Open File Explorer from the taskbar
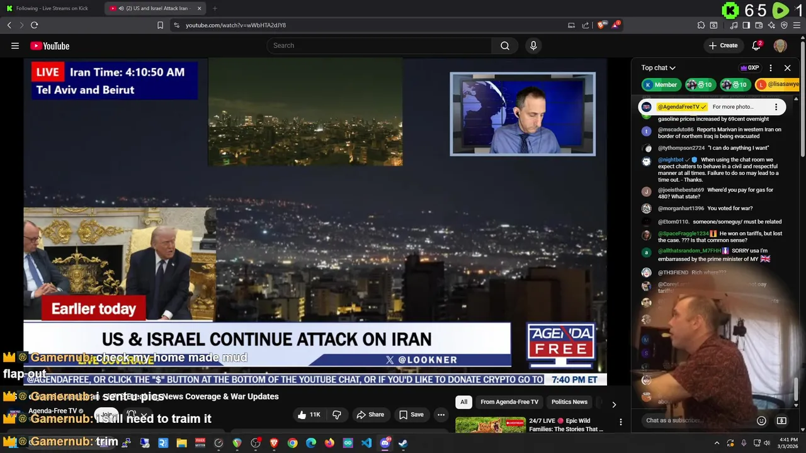The width and height of the screenshot is (806, 453). coord(181,443)
